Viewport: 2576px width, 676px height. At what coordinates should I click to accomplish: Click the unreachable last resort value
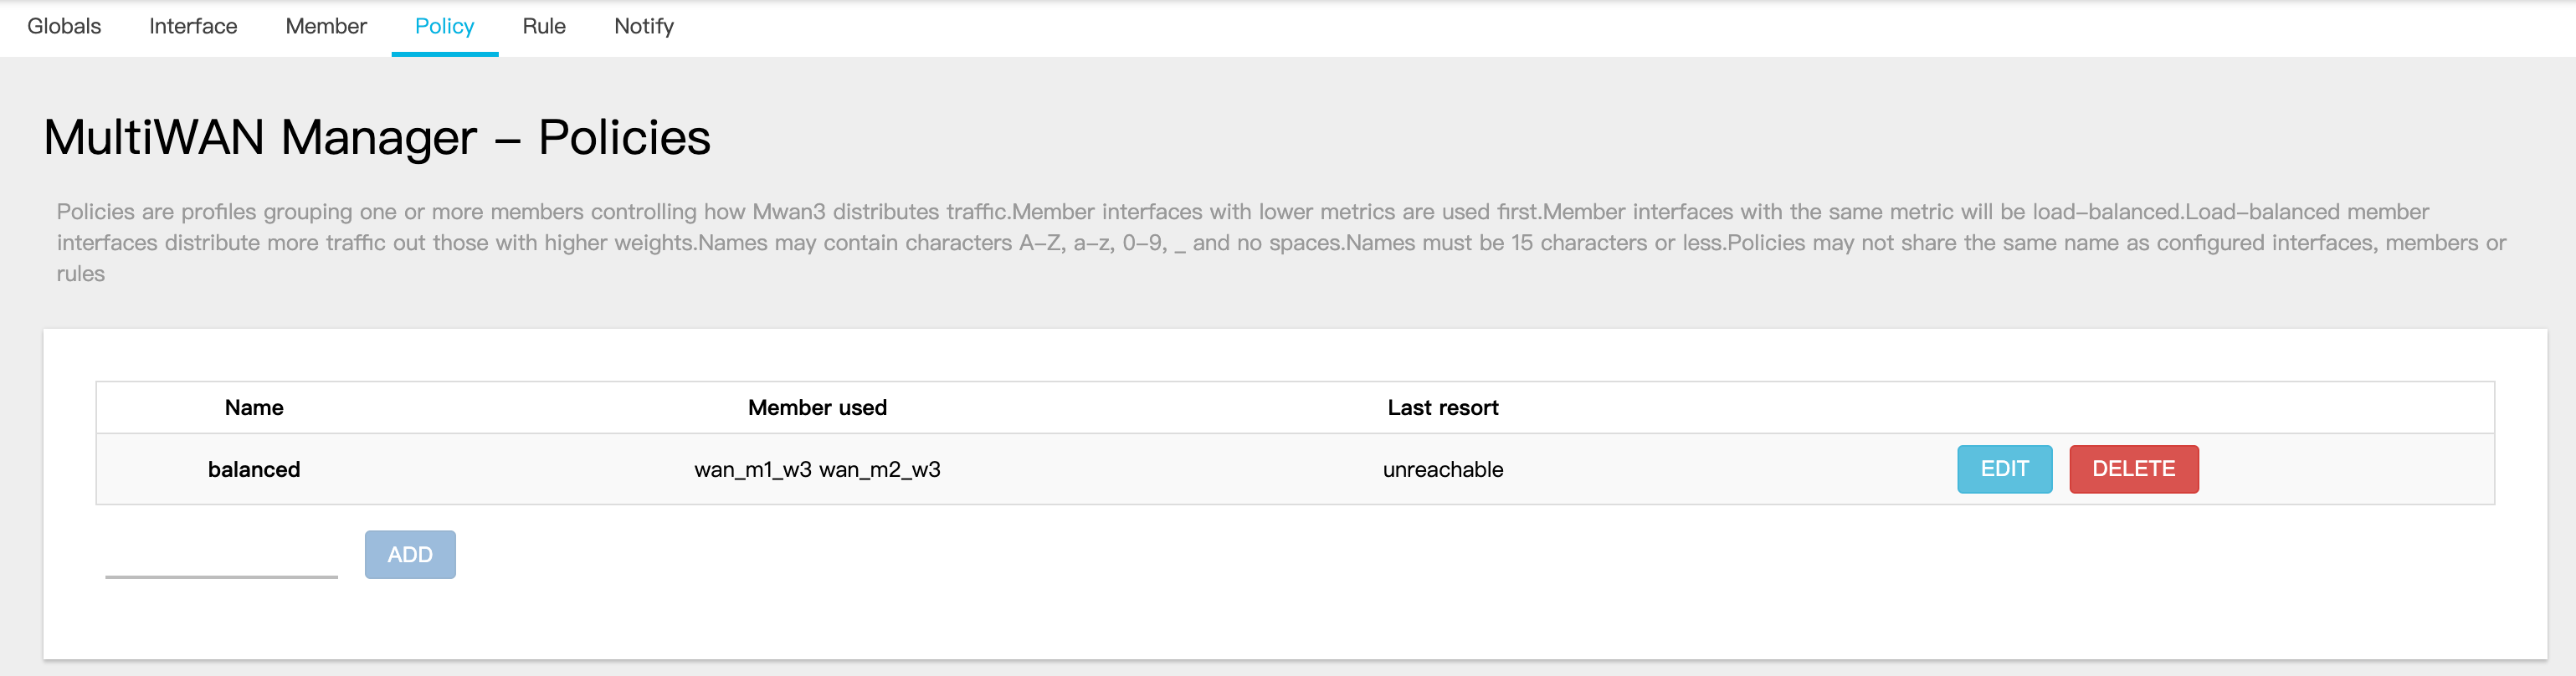click(1442, 470)
